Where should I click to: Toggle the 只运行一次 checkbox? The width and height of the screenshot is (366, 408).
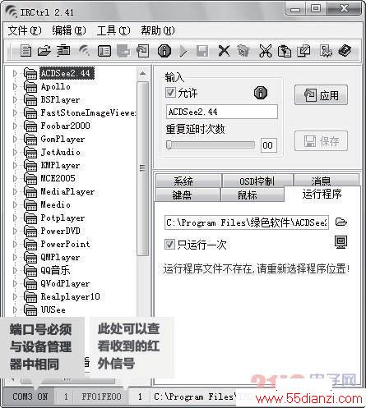point(169,244)
